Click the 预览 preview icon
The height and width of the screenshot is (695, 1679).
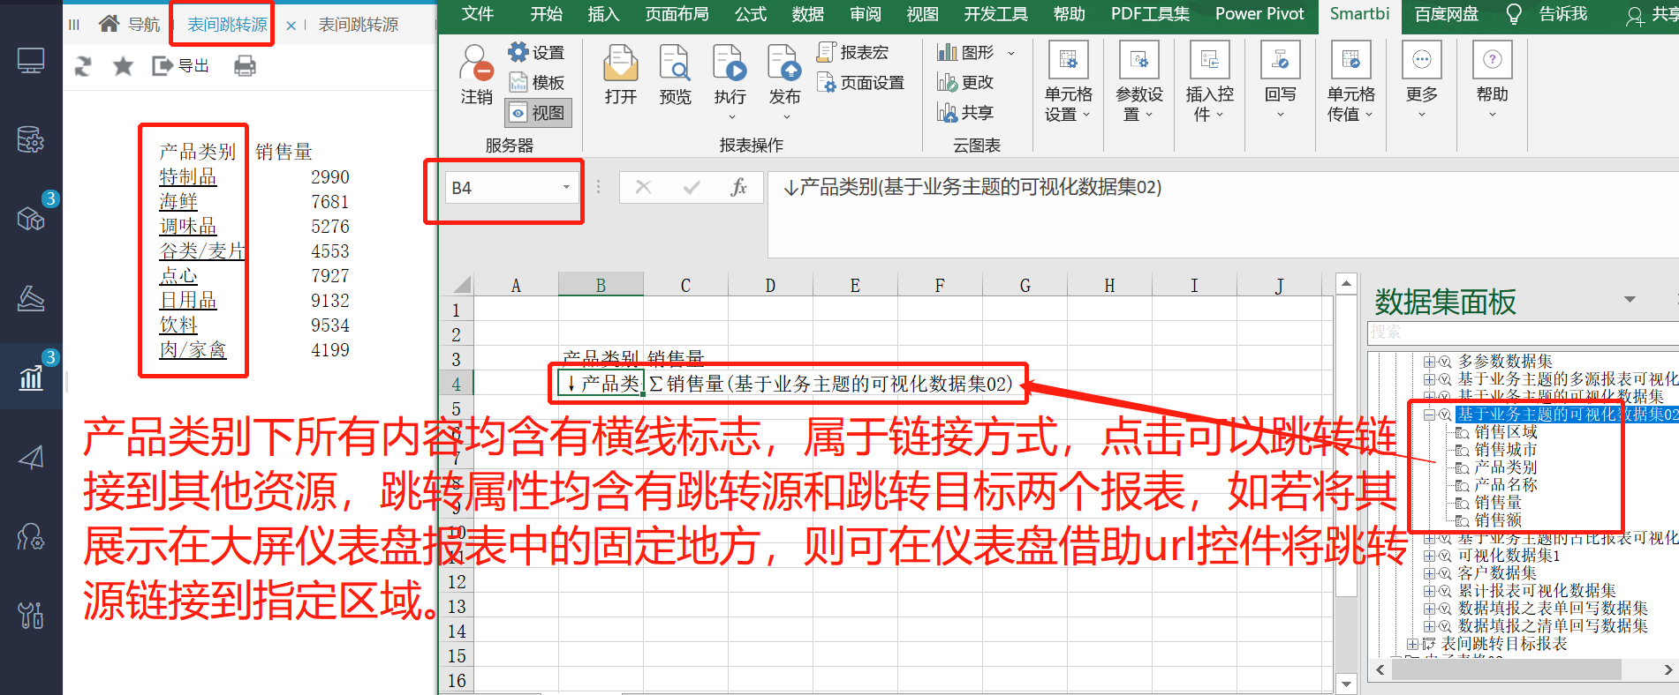(675, 74)
